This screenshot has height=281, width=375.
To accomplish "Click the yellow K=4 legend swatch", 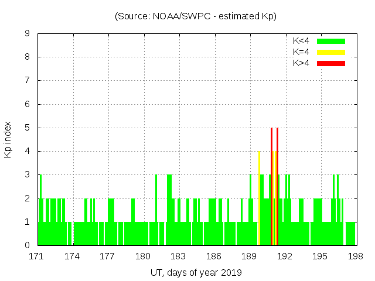I will pos(331,52).
